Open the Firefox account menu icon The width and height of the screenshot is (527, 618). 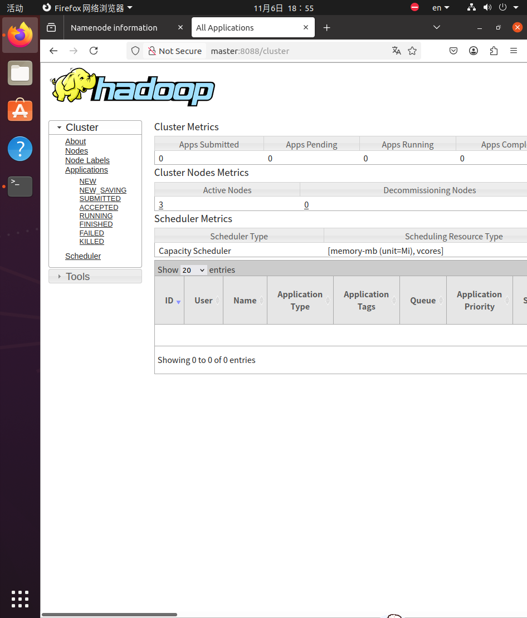(x=473, y=51)
